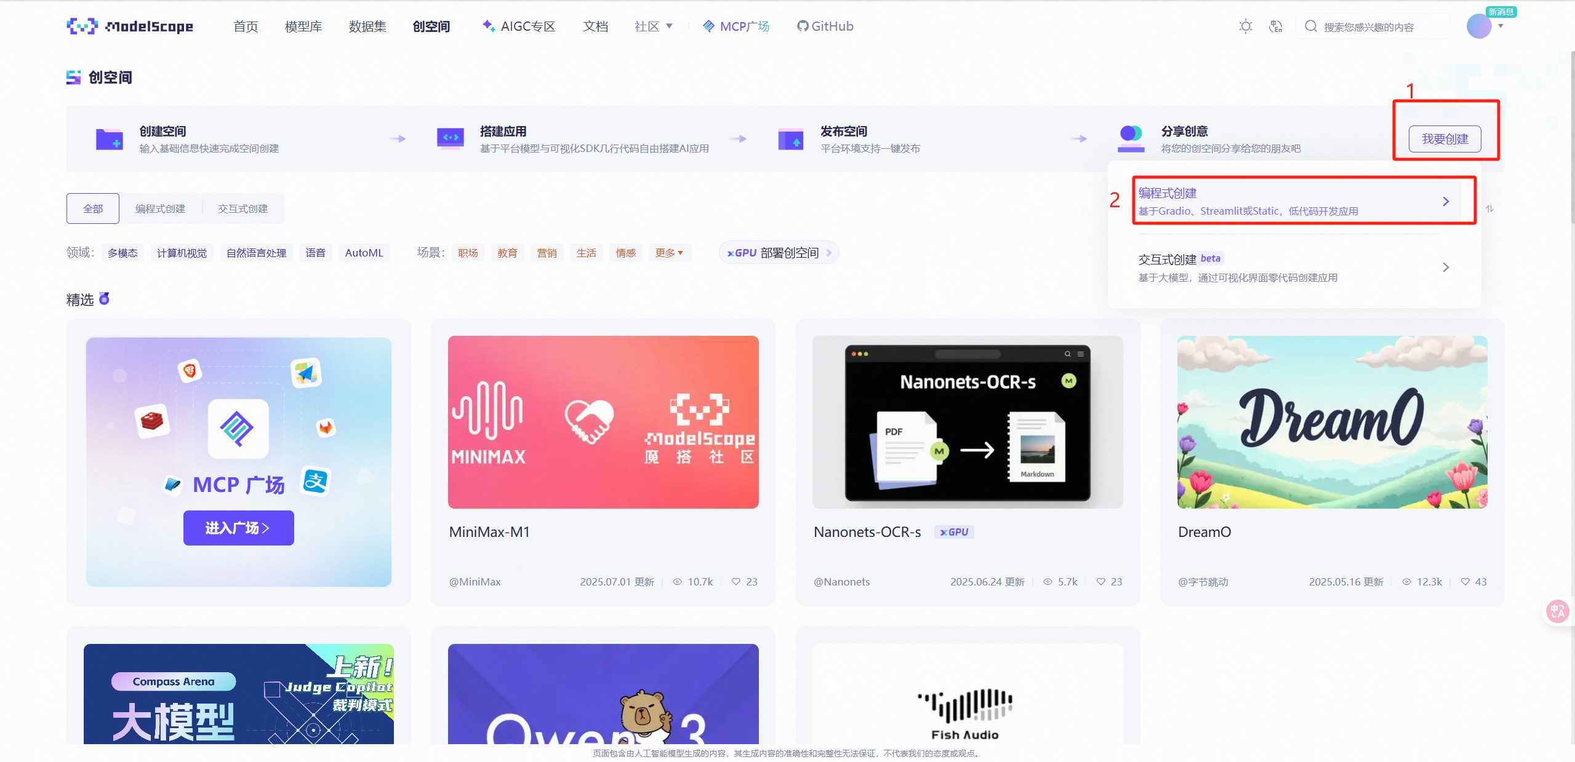Open the Compass Arena card thumbnail

click(x=239, y=694)
